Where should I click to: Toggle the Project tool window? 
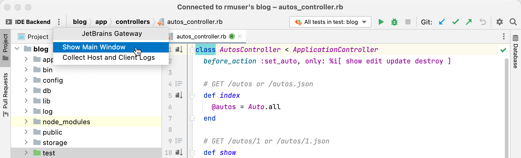(x=5, y=47)
